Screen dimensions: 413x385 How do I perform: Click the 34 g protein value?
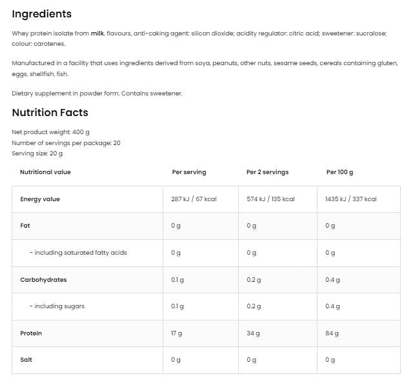253,333
